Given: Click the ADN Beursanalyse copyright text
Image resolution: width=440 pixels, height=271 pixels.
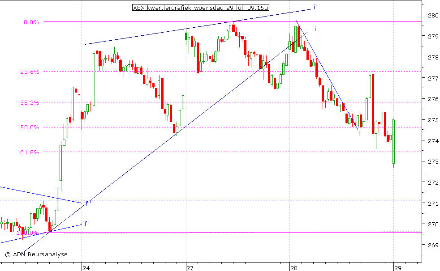Looking at the screenshot, I should (36, 254).
